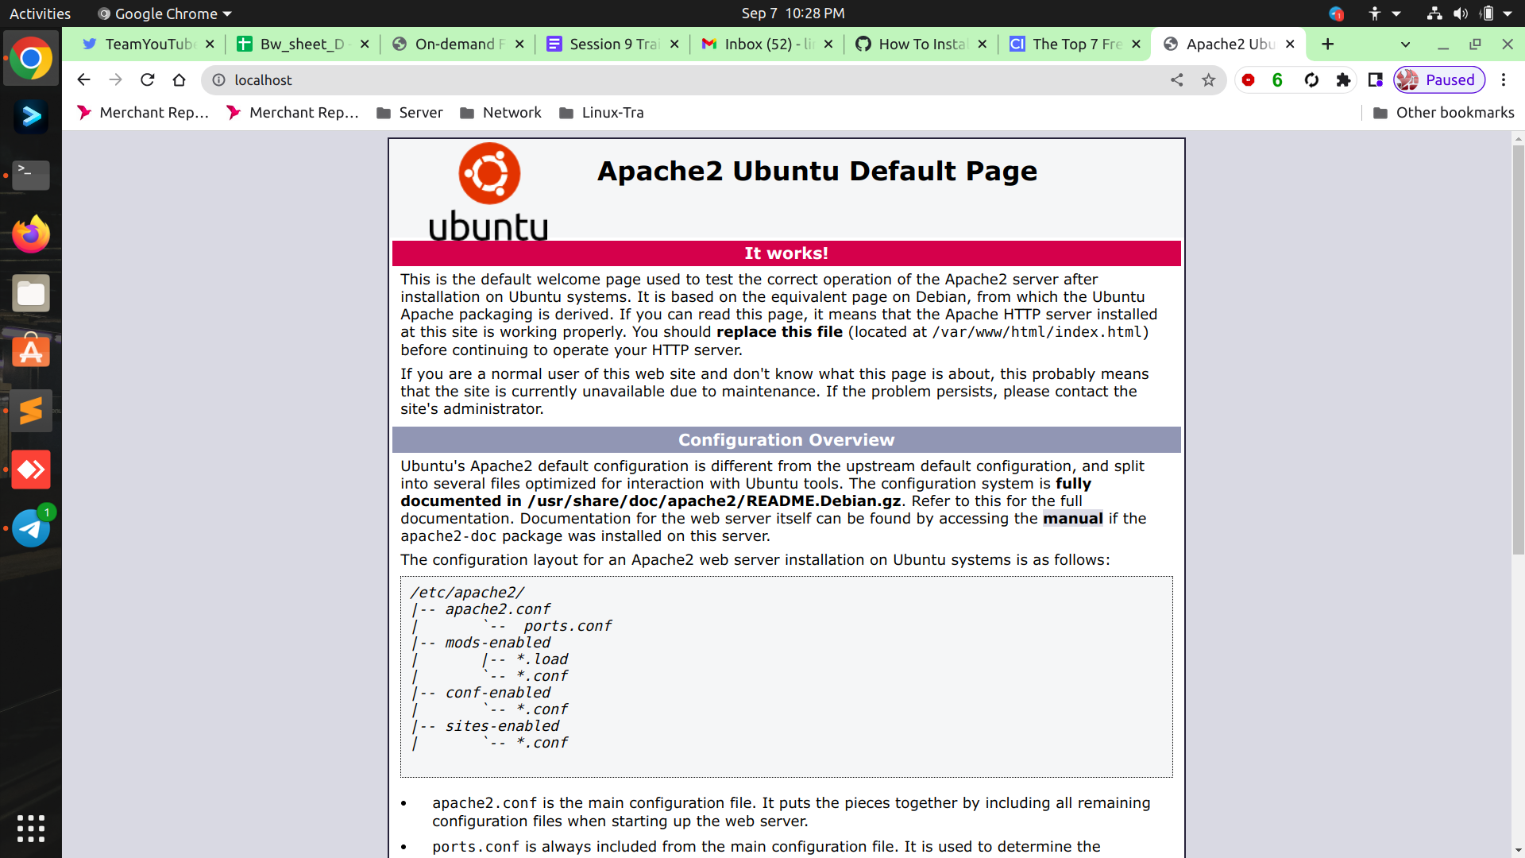
Task: Click the green counter badge in toolbar
Action: pyautogui.click(x=1277, y=80)
